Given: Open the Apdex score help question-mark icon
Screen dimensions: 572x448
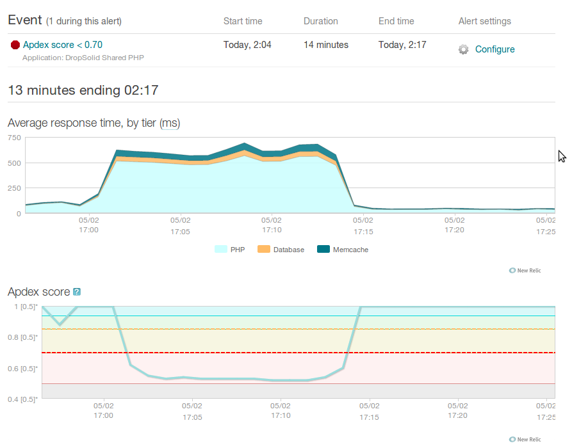Looking at the screenshot, I should click(77, 292).
